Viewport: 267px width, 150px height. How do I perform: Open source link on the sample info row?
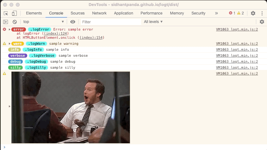[x=237, y=49]
